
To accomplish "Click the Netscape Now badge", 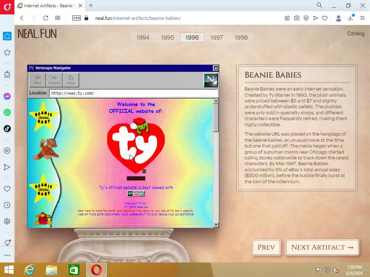I will click(x=136, y=194).
